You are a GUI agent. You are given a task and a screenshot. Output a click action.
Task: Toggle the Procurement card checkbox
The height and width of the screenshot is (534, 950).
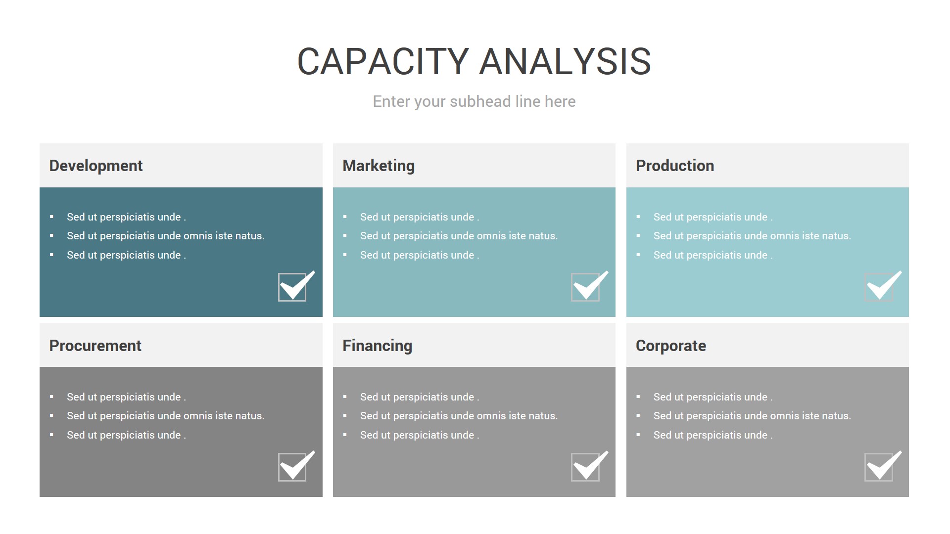click(x=292, y=467)
